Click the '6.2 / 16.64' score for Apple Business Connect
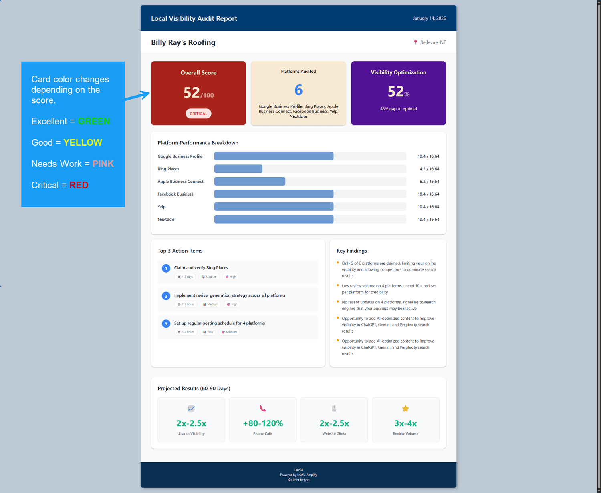 430,182
